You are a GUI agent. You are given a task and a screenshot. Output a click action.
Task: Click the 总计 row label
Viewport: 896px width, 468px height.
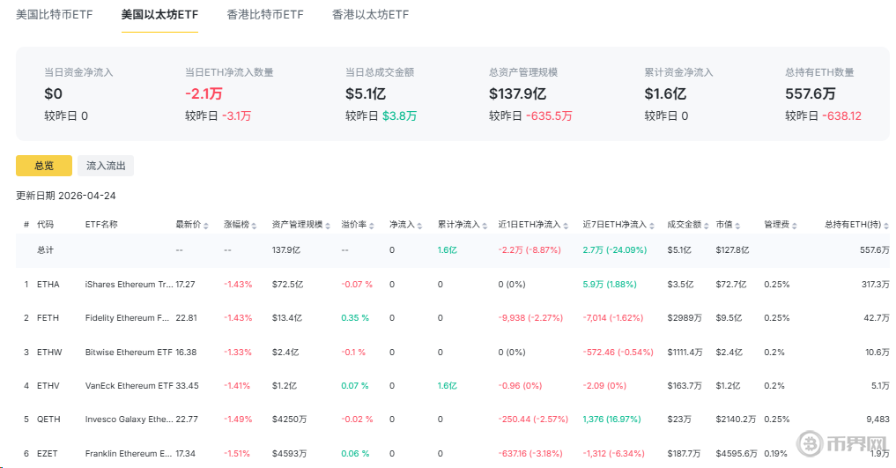point(45,250)
